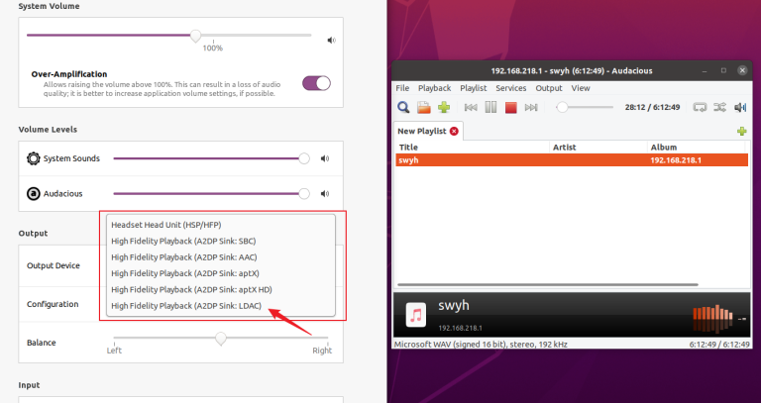The height and width of the screenshot is (403, 761).
Task: Open the Playback menu
Action: point(434,88)
